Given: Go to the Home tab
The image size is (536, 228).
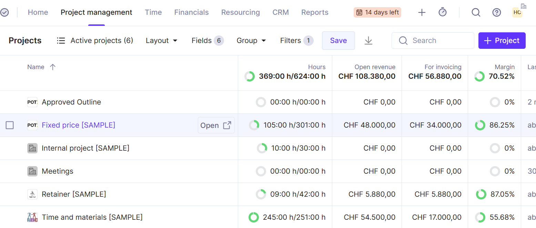Looking at the screenshot, I should click(38, 12).
